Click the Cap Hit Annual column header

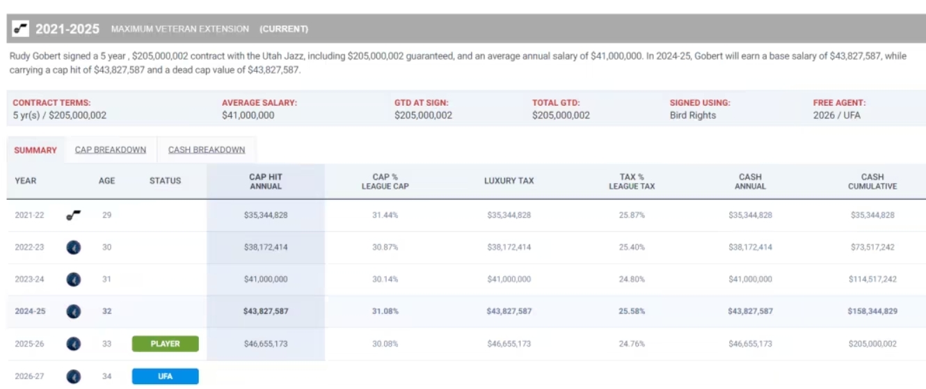(x=265, y=182)
